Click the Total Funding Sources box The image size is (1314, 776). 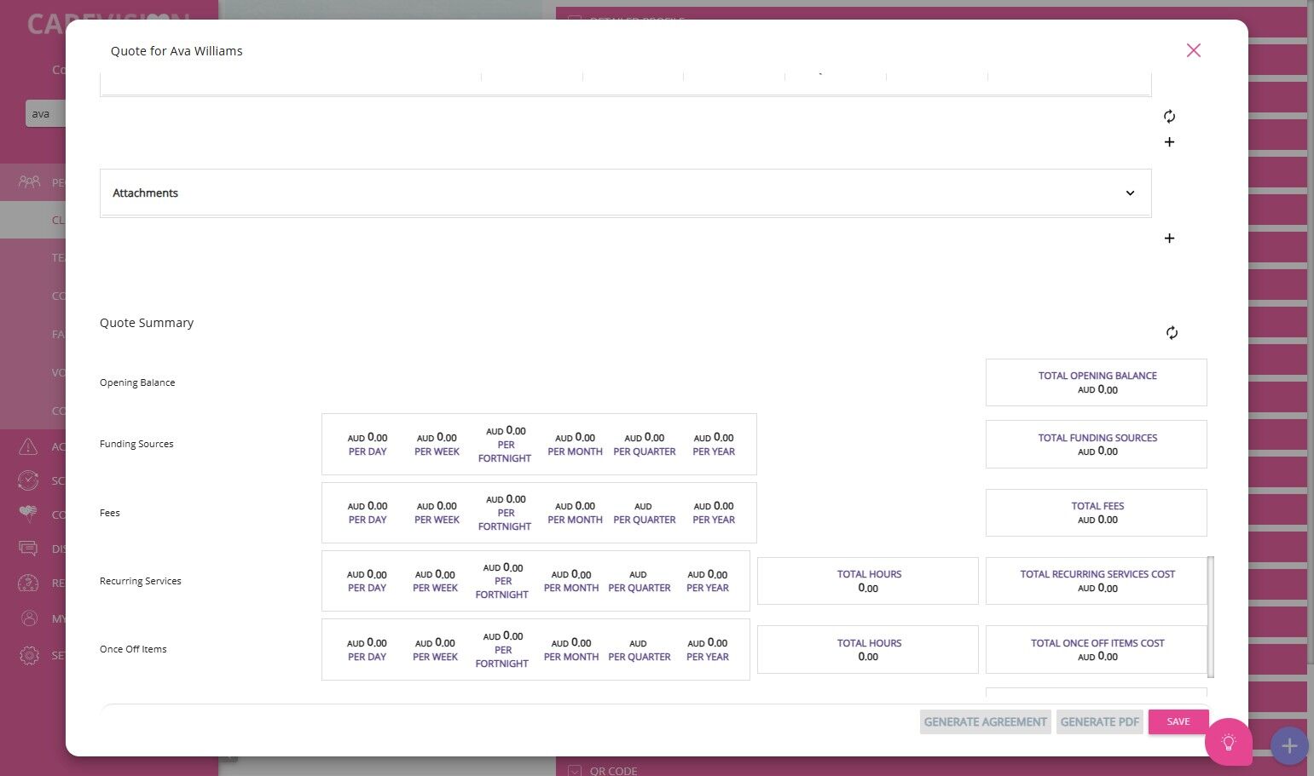coord(1096,444)
